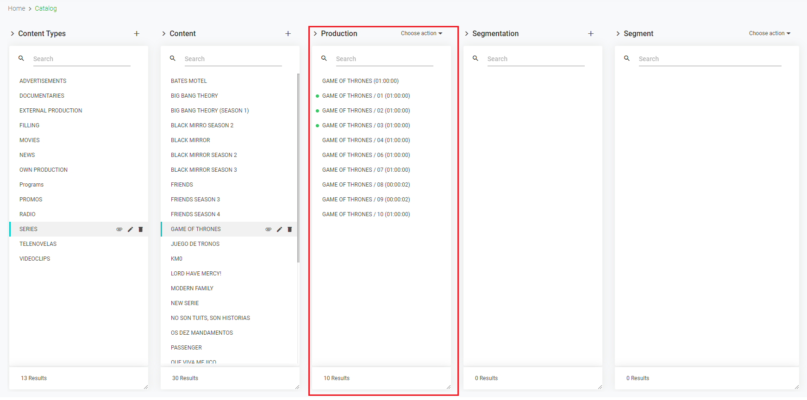807x400 pixels.
Task: Open Segment's Choose action dropdown
Action: point(769,33)
